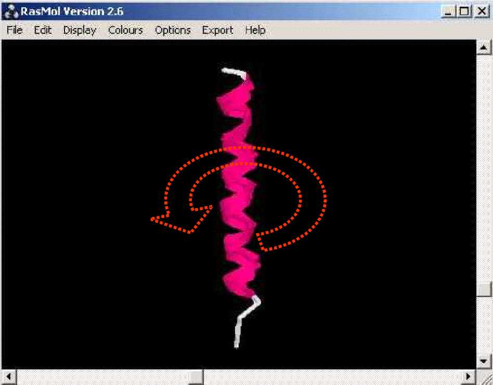This screenshot has width=493, height=385.
Task: Expand the Colours menu
Action: pyautogui.click(x=125, y=31)
